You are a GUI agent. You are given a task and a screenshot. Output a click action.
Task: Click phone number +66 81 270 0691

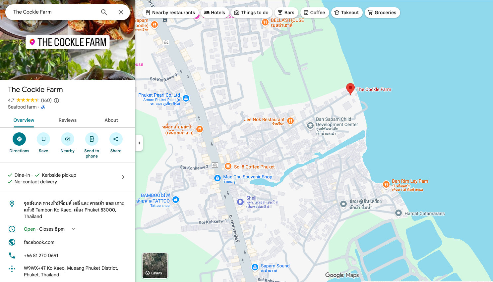coord(41,256)
